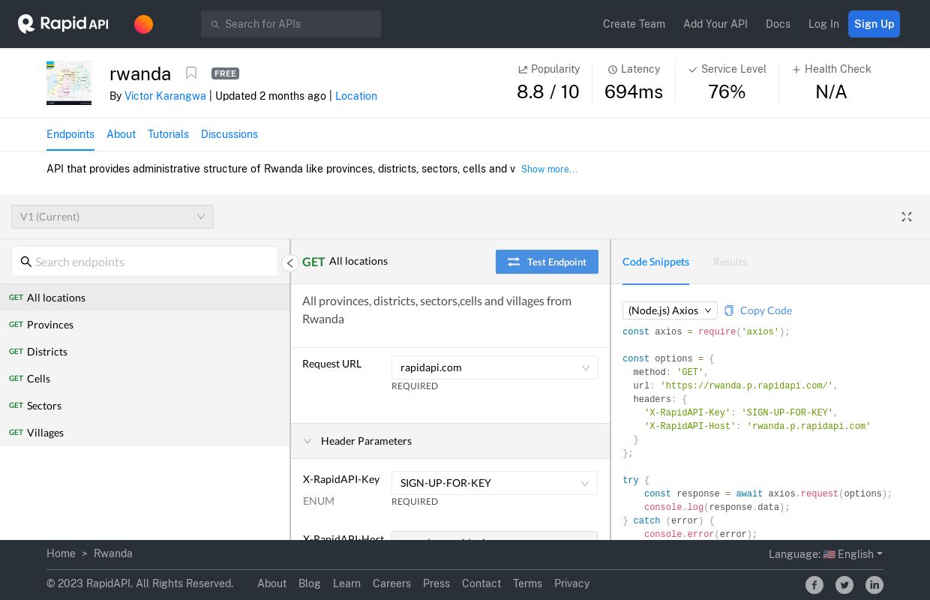Open the footer About link
The image size is (930, 600).
click(271, 583)
